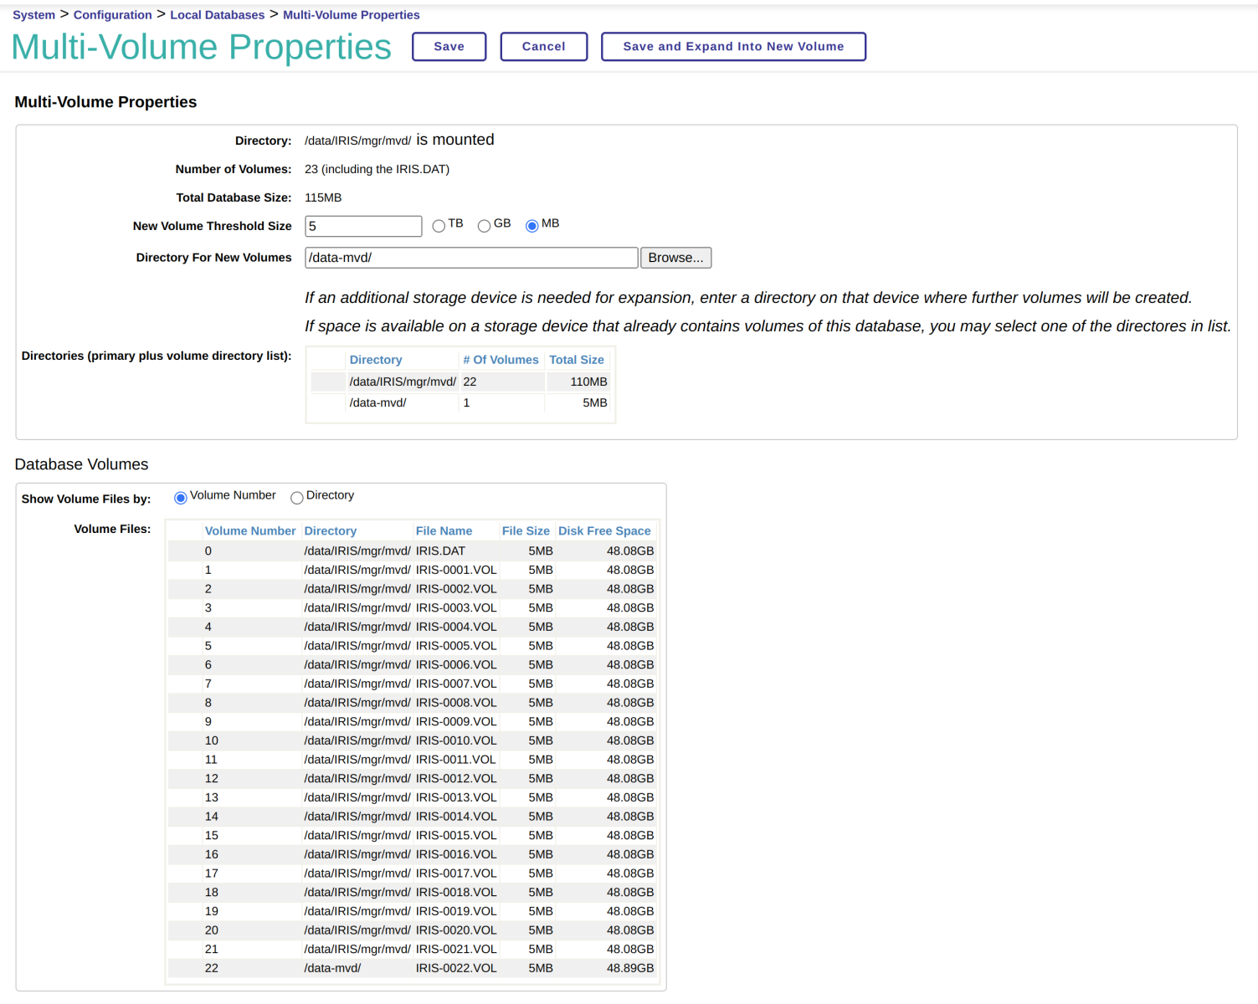
Task: Select the TB size unit radio
Action: click(x=439, y=226)
